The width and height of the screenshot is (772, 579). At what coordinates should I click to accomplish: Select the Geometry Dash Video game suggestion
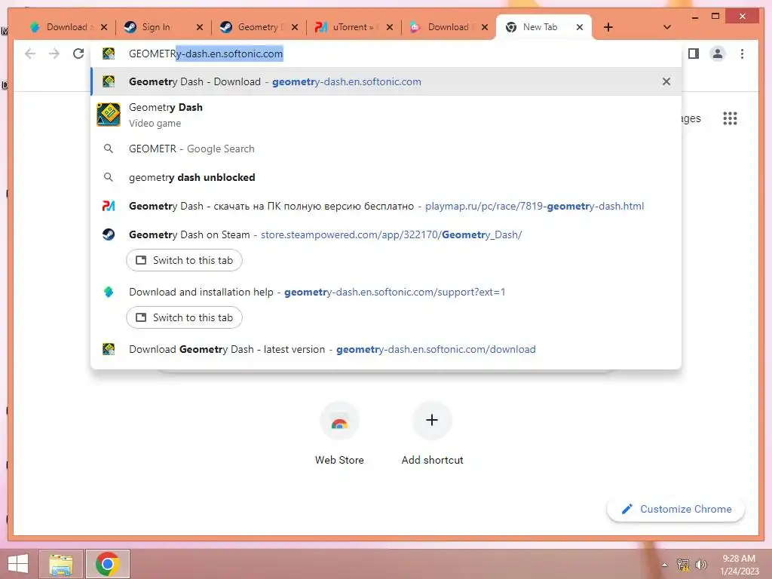click(x=386, y=115)
